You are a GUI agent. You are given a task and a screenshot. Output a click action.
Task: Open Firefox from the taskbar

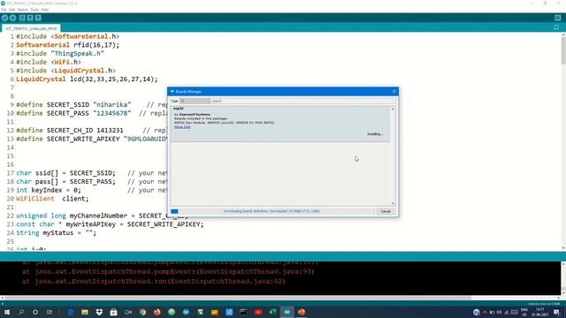(157, 312)
